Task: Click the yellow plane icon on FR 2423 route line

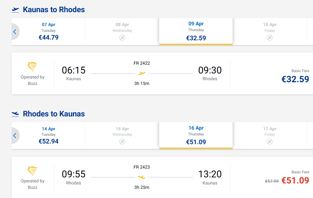Action: pos(142,177)
